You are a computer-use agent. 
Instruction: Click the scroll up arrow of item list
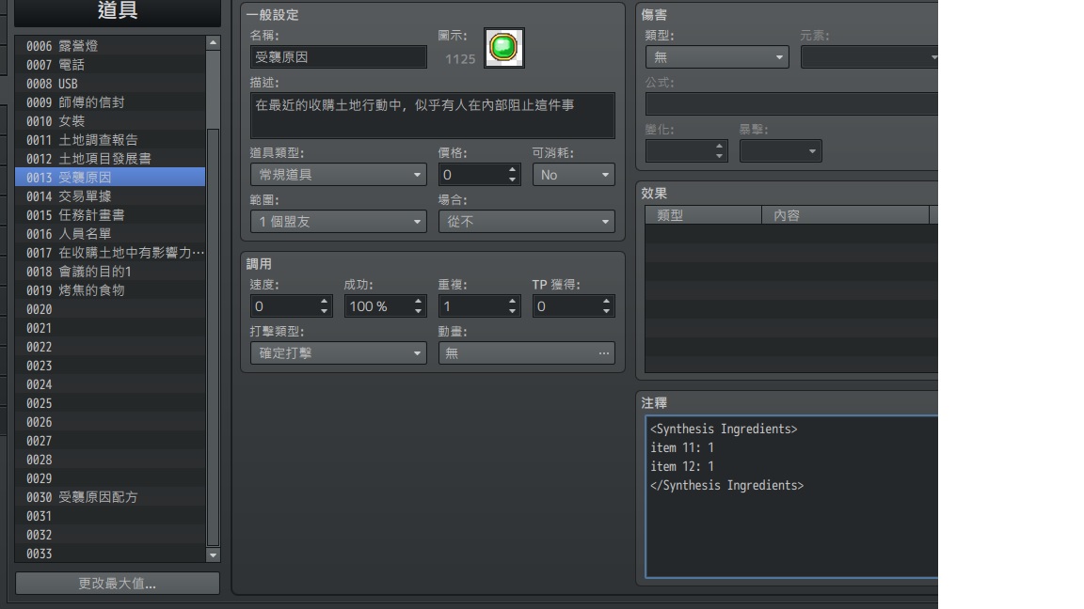coord(213,43)
